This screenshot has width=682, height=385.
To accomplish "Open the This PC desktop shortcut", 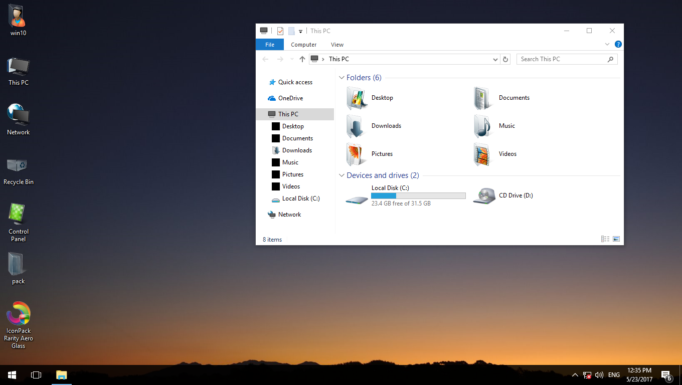I will (18, 68).
